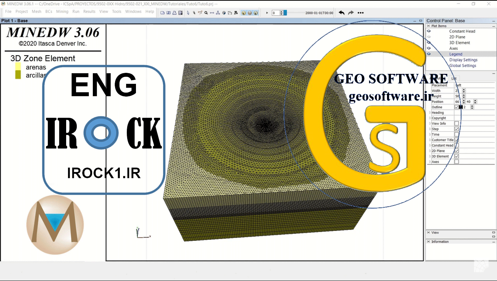Viewport: 497px width, 281px height.
Task: Click the print plot toolbar icon
Action: 175,12
